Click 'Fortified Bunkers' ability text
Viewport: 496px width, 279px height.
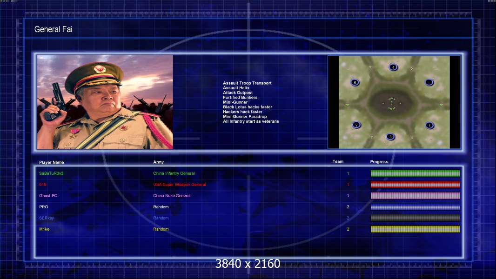[240, 97]
